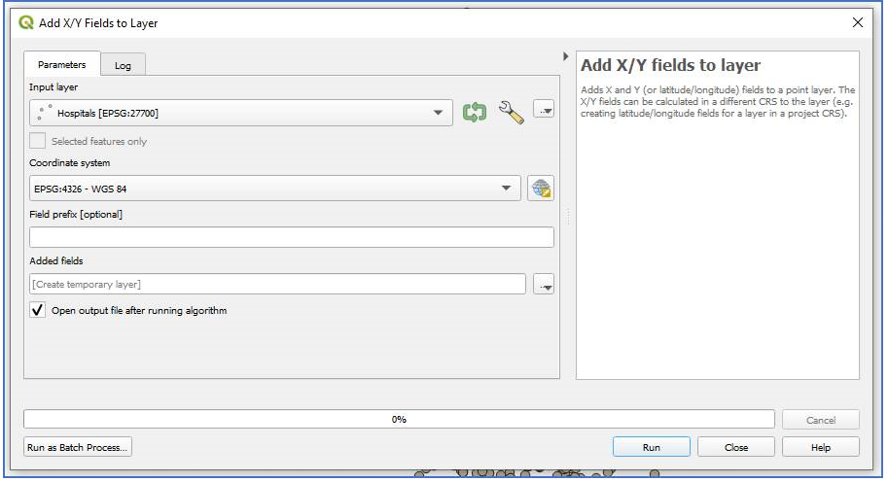This screenshot has width=888, height=482.
Task: Click the 'Added fields' label
Action: click(56, 260)
